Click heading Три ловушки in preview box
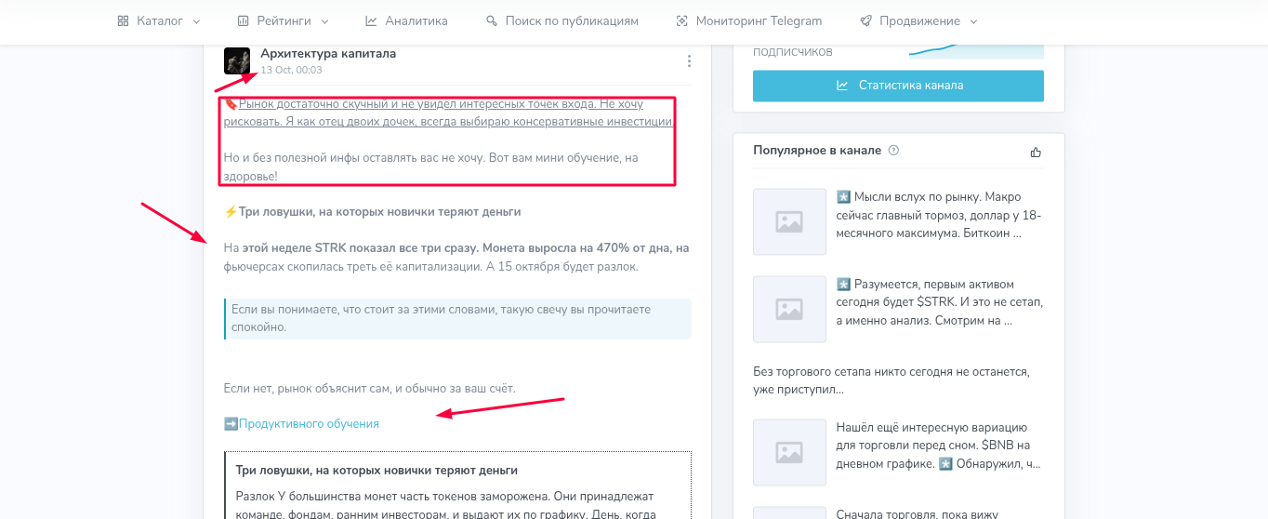This screenshot has width=1268, height=519. click(376, 471)
